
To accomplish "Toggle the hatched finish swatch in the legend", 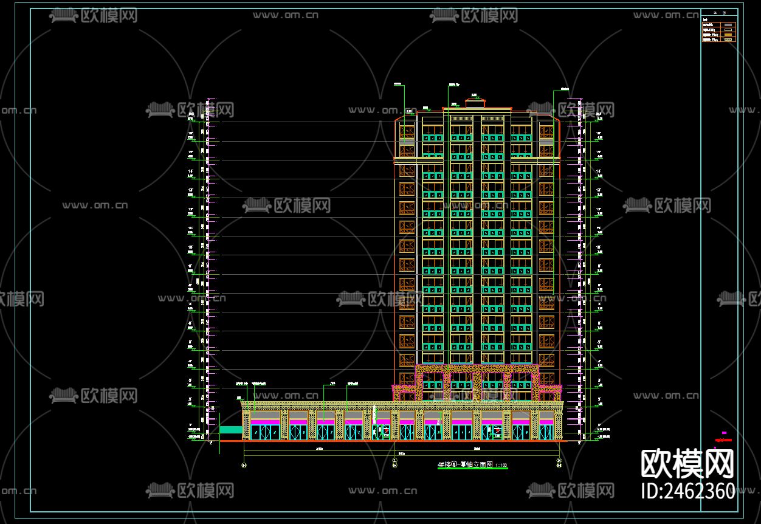I will (x=728, y=40).
